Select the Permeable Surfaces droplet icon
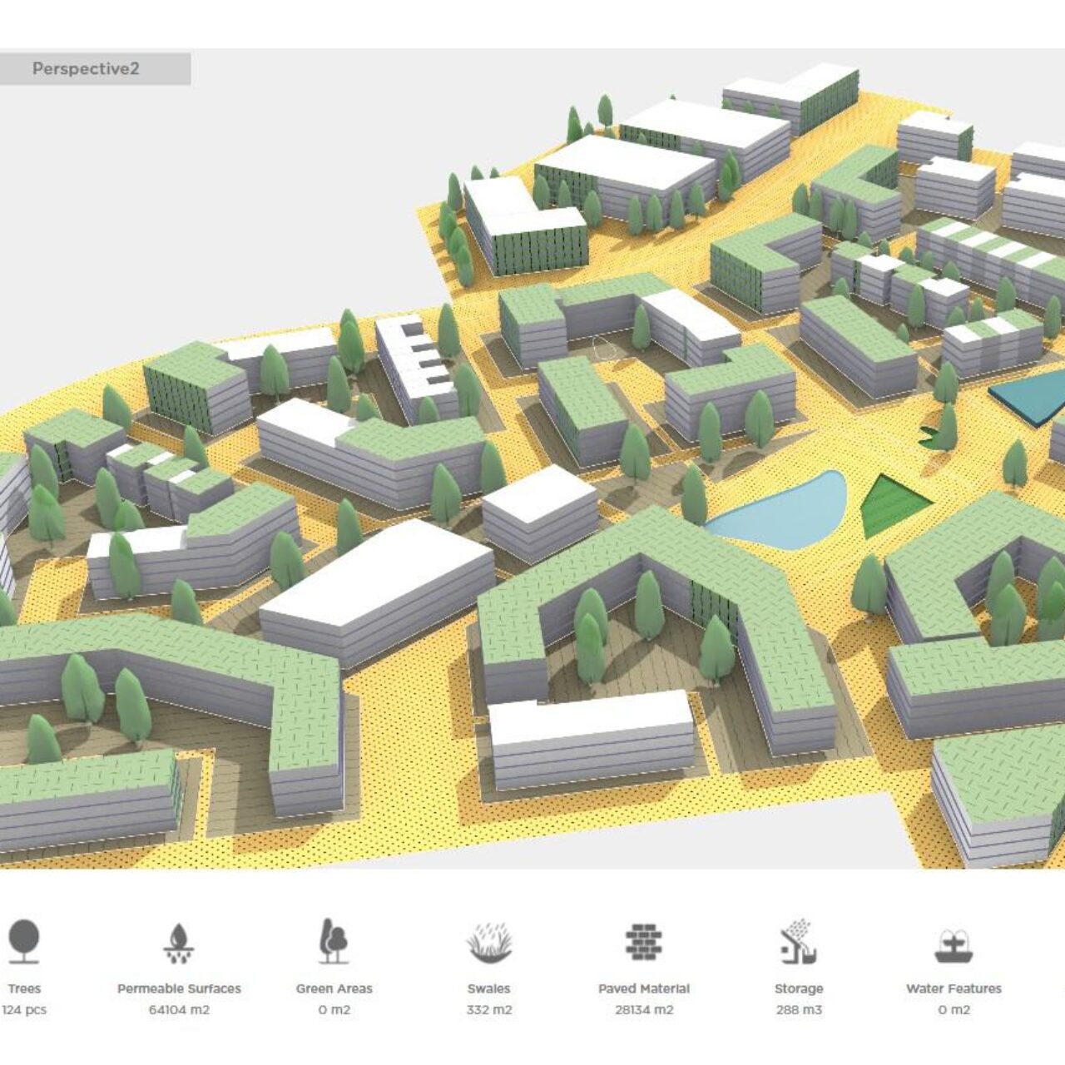 (x=178, y=942)
